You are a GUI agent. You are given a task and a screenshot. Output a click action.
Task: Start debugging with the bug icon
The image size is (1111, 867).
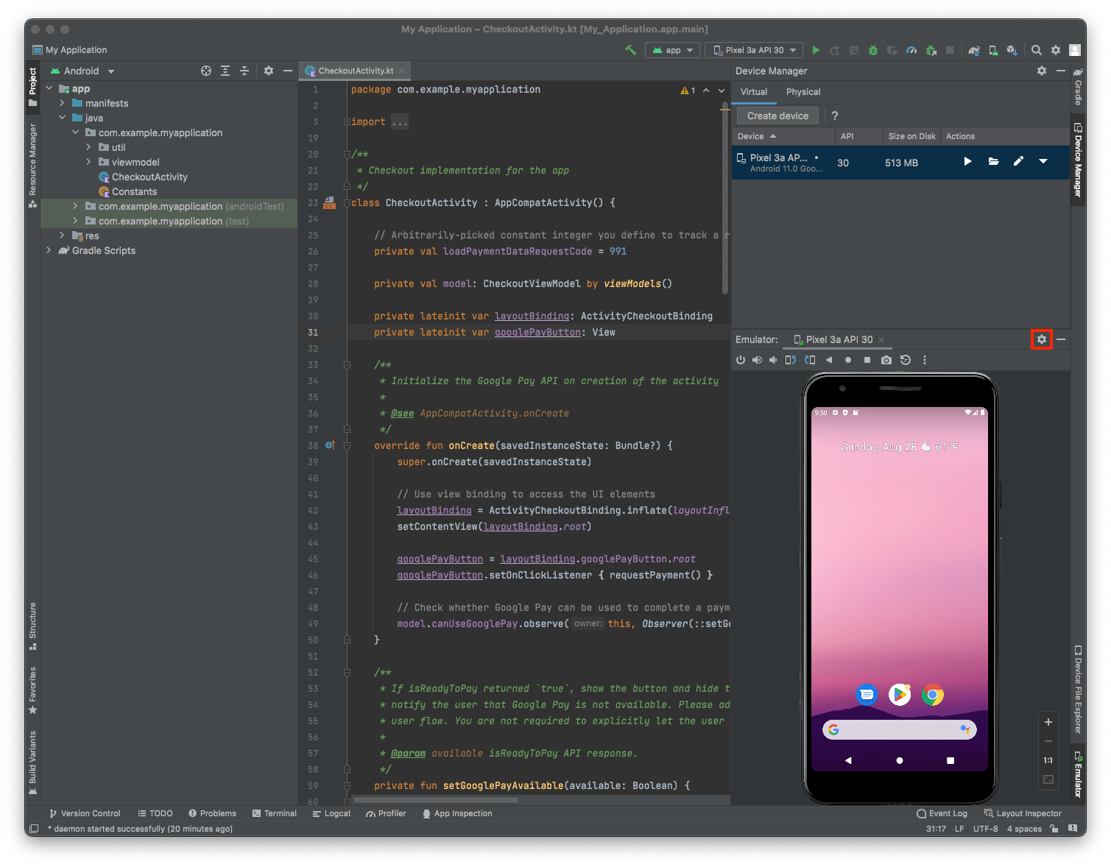tap(872, 50)
